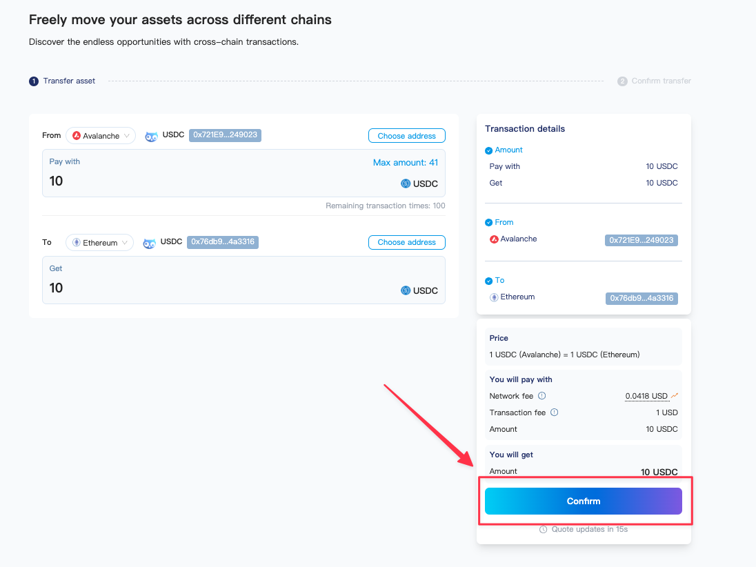Click the Network fee info icon
Image resolution: width=756 pixels, height=567 pixels.
click(541, 396)
